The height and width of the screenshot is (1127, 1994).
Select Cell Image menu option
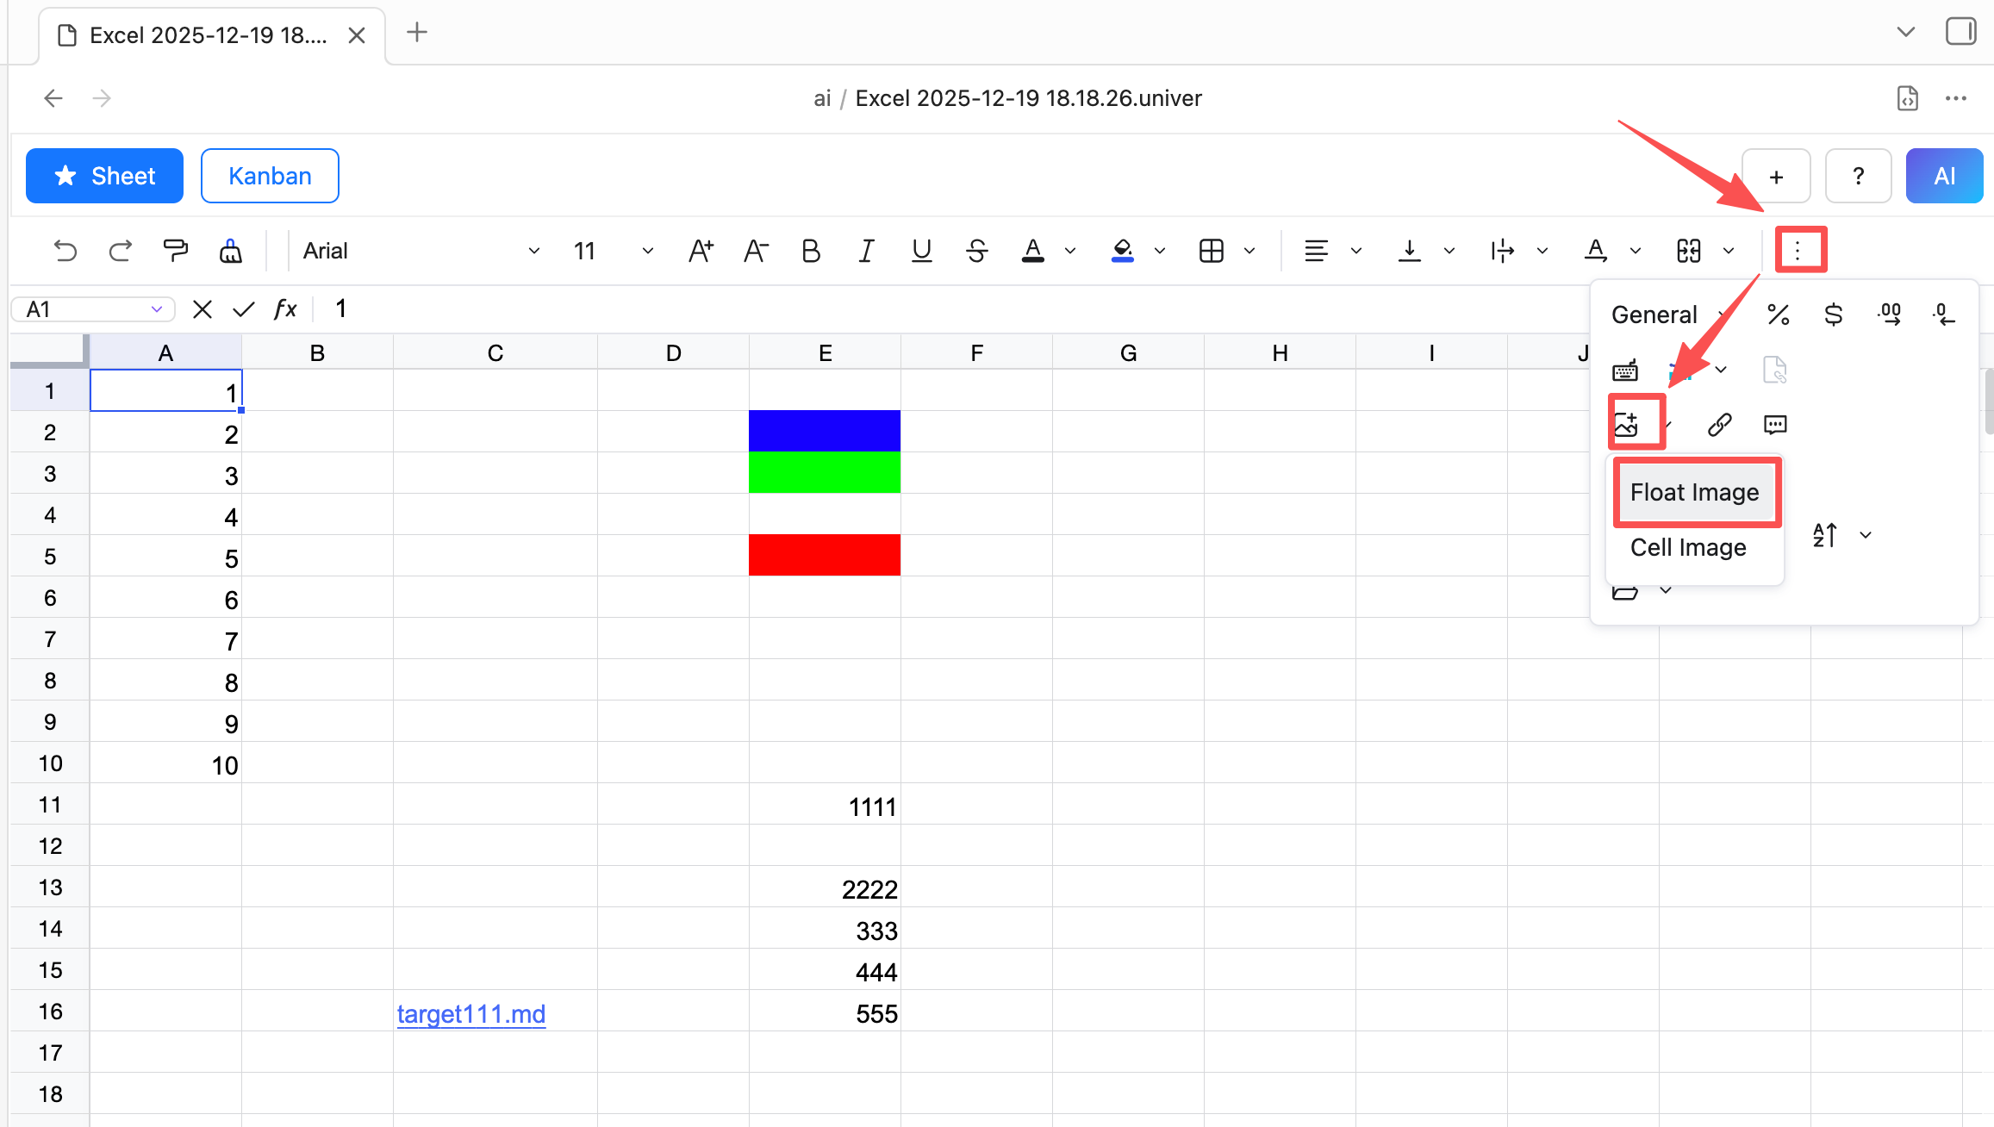[x=1688, y=547]
